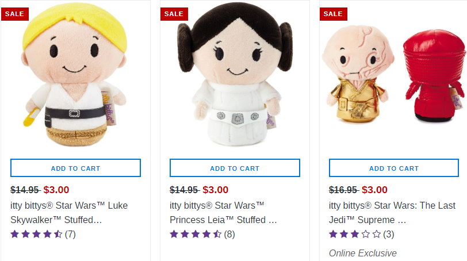Open The Last Jedi Supreme product title
This screenshot has width=467, height=261.
392,212
